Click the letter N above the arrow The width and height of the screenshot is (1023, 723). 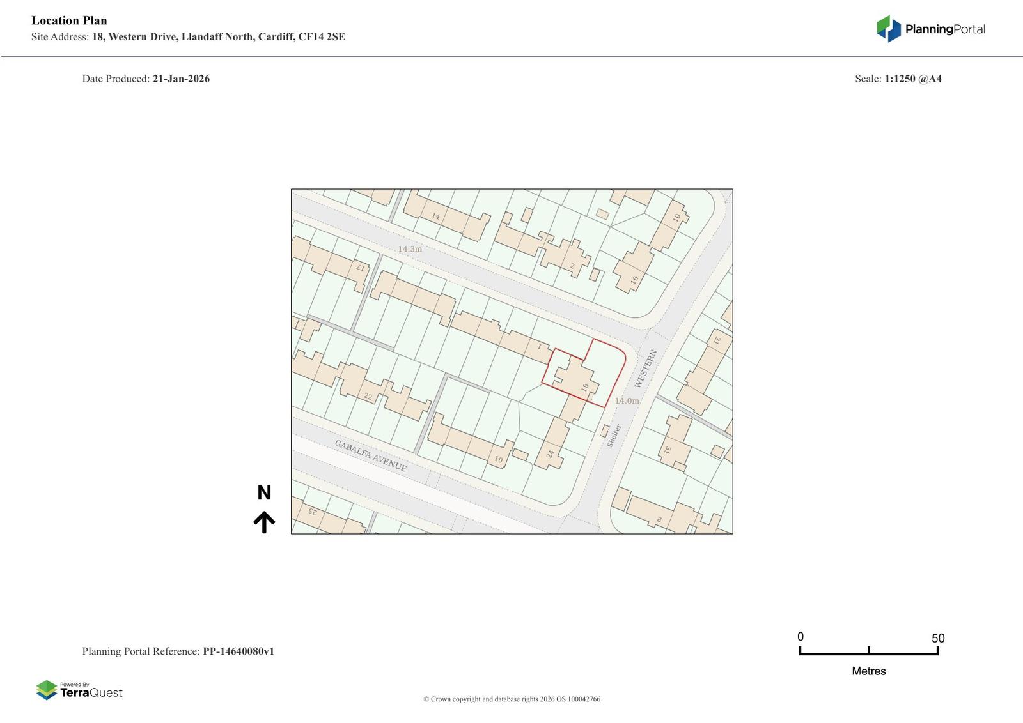click(x=264, y=492)
